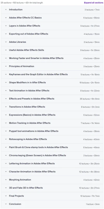Click chevron next to Morphing Animation
104x209 pixels.
(x=6, y=180)
